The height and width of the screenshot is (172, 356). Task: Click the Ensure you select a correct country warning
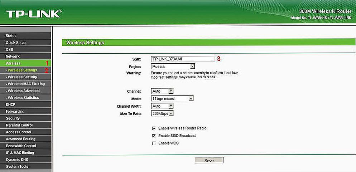(195, 73)
